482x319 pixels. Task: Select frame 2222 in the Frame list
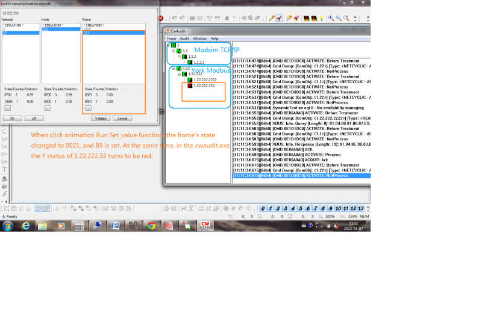[x=114, y=29]
